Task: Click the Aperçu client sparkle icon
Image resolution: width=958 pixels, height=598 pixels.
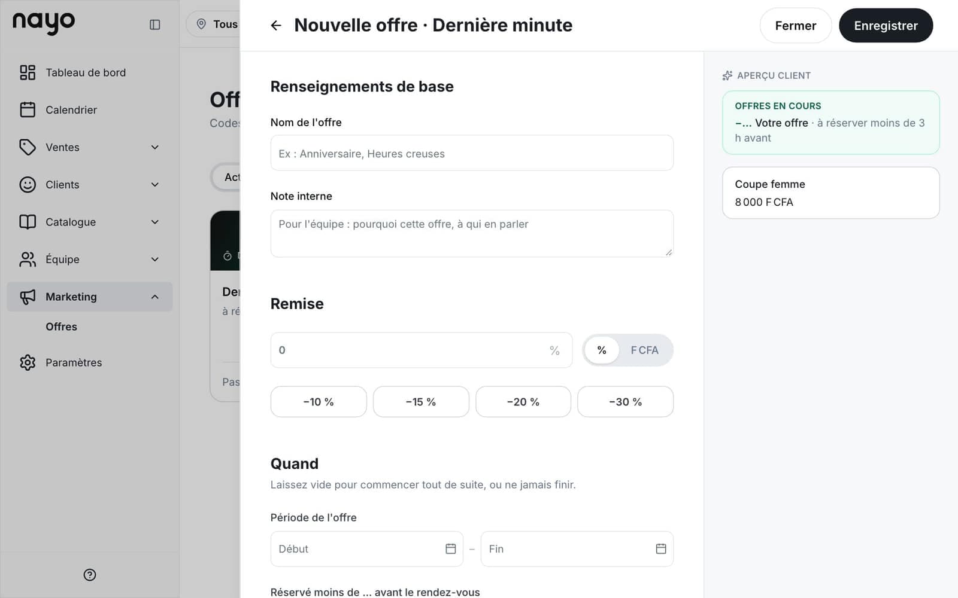Action: pyautogui.click(x=727, y=75)
